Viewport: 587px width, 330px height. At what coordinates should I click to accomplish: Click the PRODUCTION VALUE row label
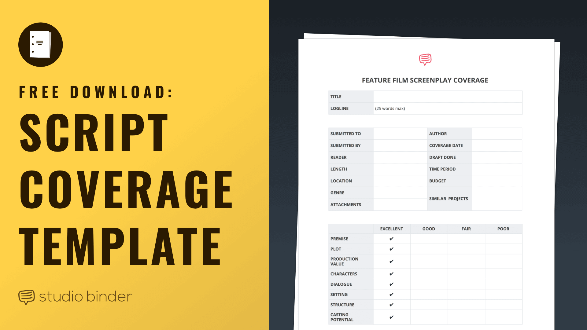[x=344, y=262]
